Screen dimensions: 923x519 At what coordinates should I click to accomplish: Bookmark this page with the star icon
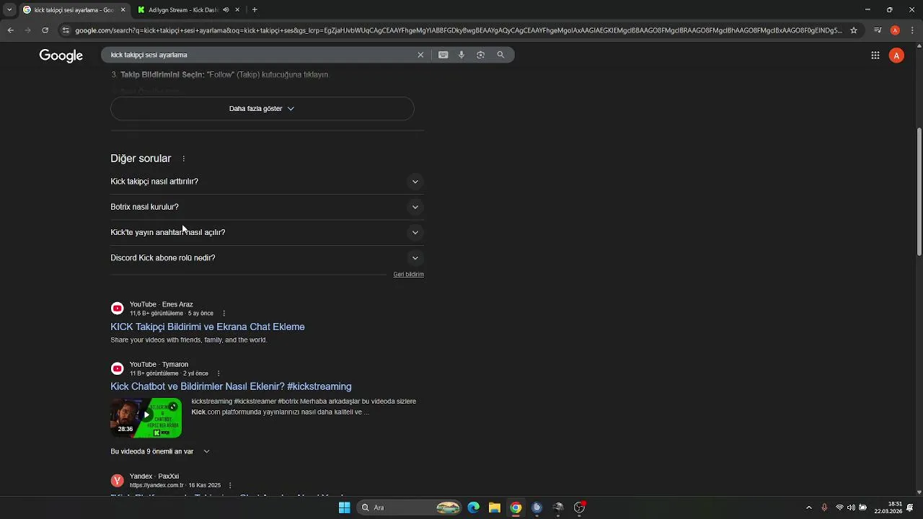click(854, 30)
